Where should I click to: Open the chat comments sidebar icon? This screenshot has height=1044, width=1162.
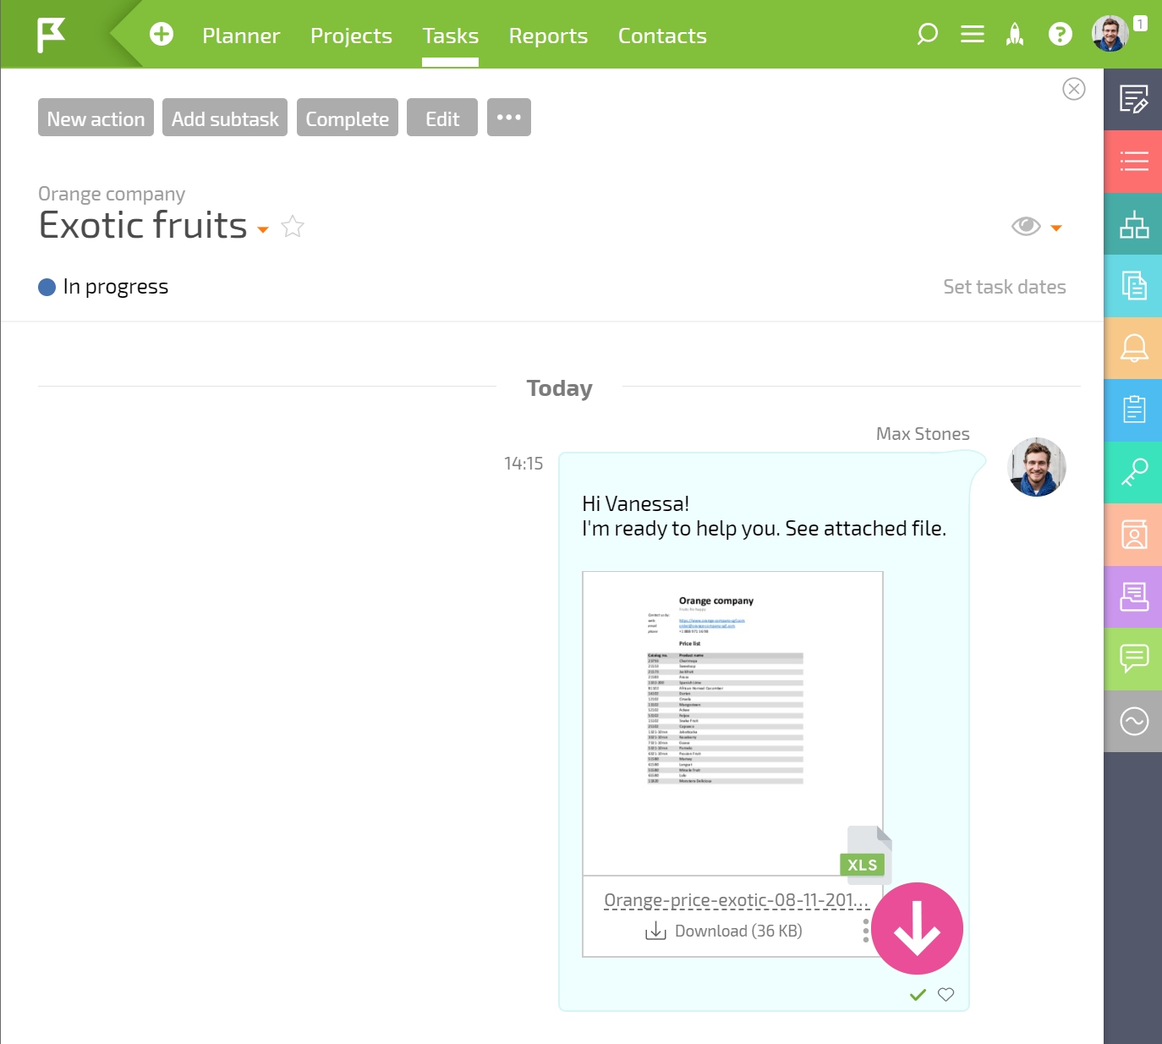point(1133,658)
